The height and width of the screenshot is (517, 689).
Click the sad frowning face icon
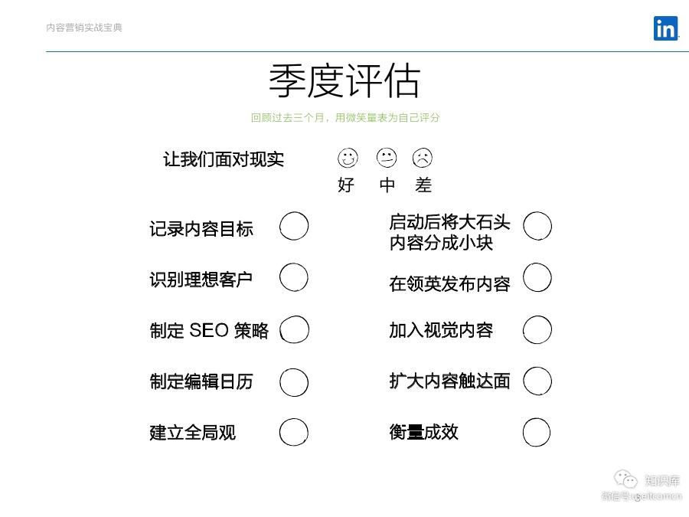423,159
